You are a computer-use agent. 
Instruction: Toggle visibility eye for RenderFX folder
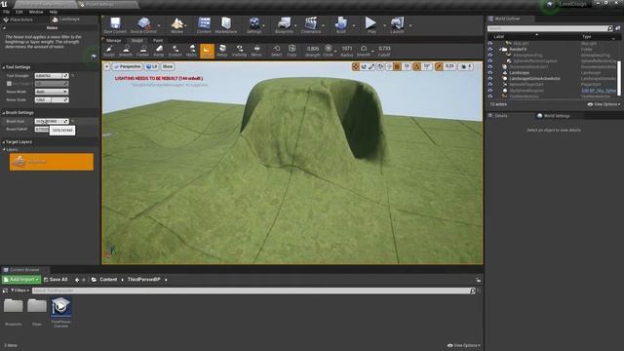[490, 49]
